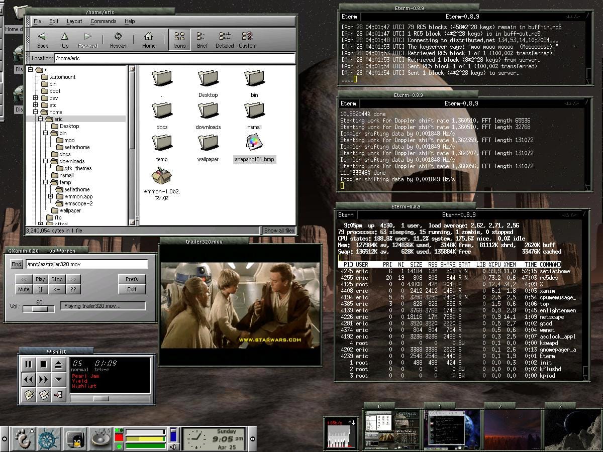Open the Commands menu

(x=104, y=21)
